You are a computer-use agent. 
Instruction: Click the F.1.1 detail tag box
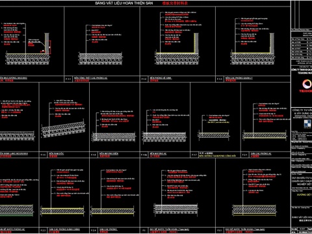(68, 79)
